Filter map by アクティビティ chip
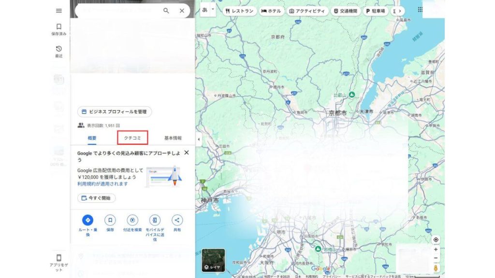Viewport: 495px width, 278px height. coord(307,11)
